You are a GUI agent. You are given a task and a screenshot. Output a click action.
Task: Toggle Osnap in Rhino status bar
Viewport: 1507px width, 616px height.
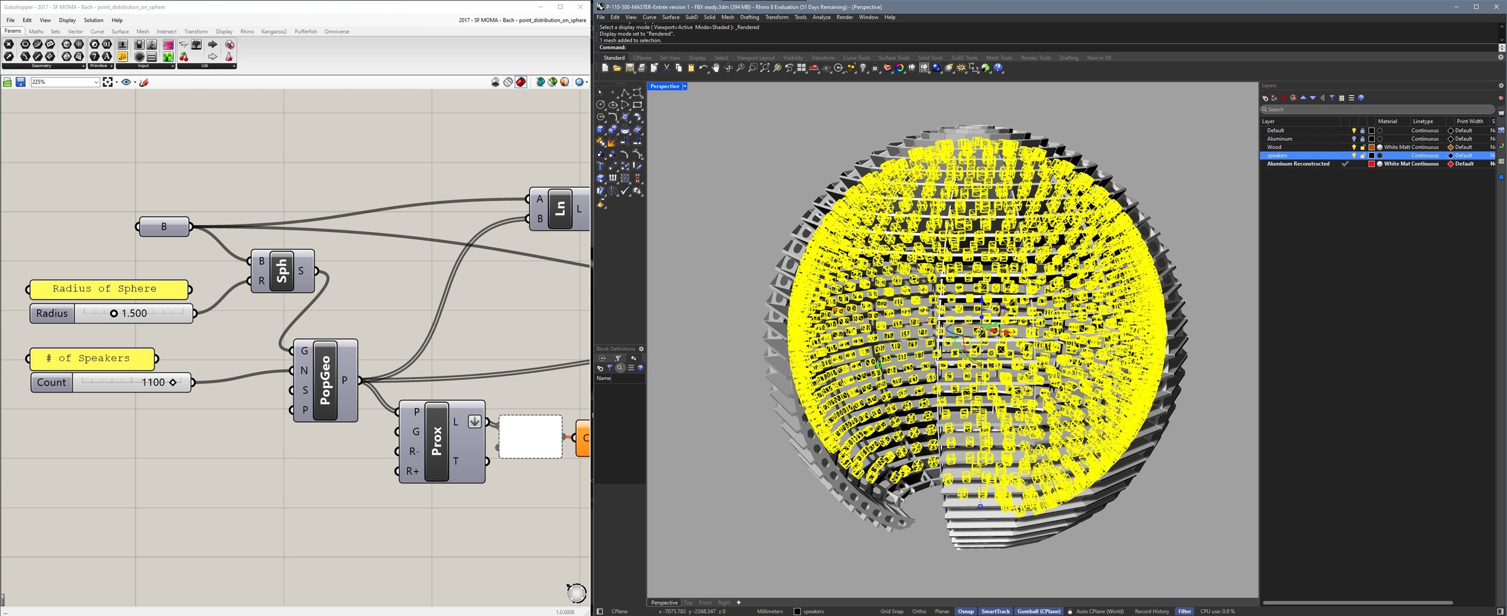[966, 611]
